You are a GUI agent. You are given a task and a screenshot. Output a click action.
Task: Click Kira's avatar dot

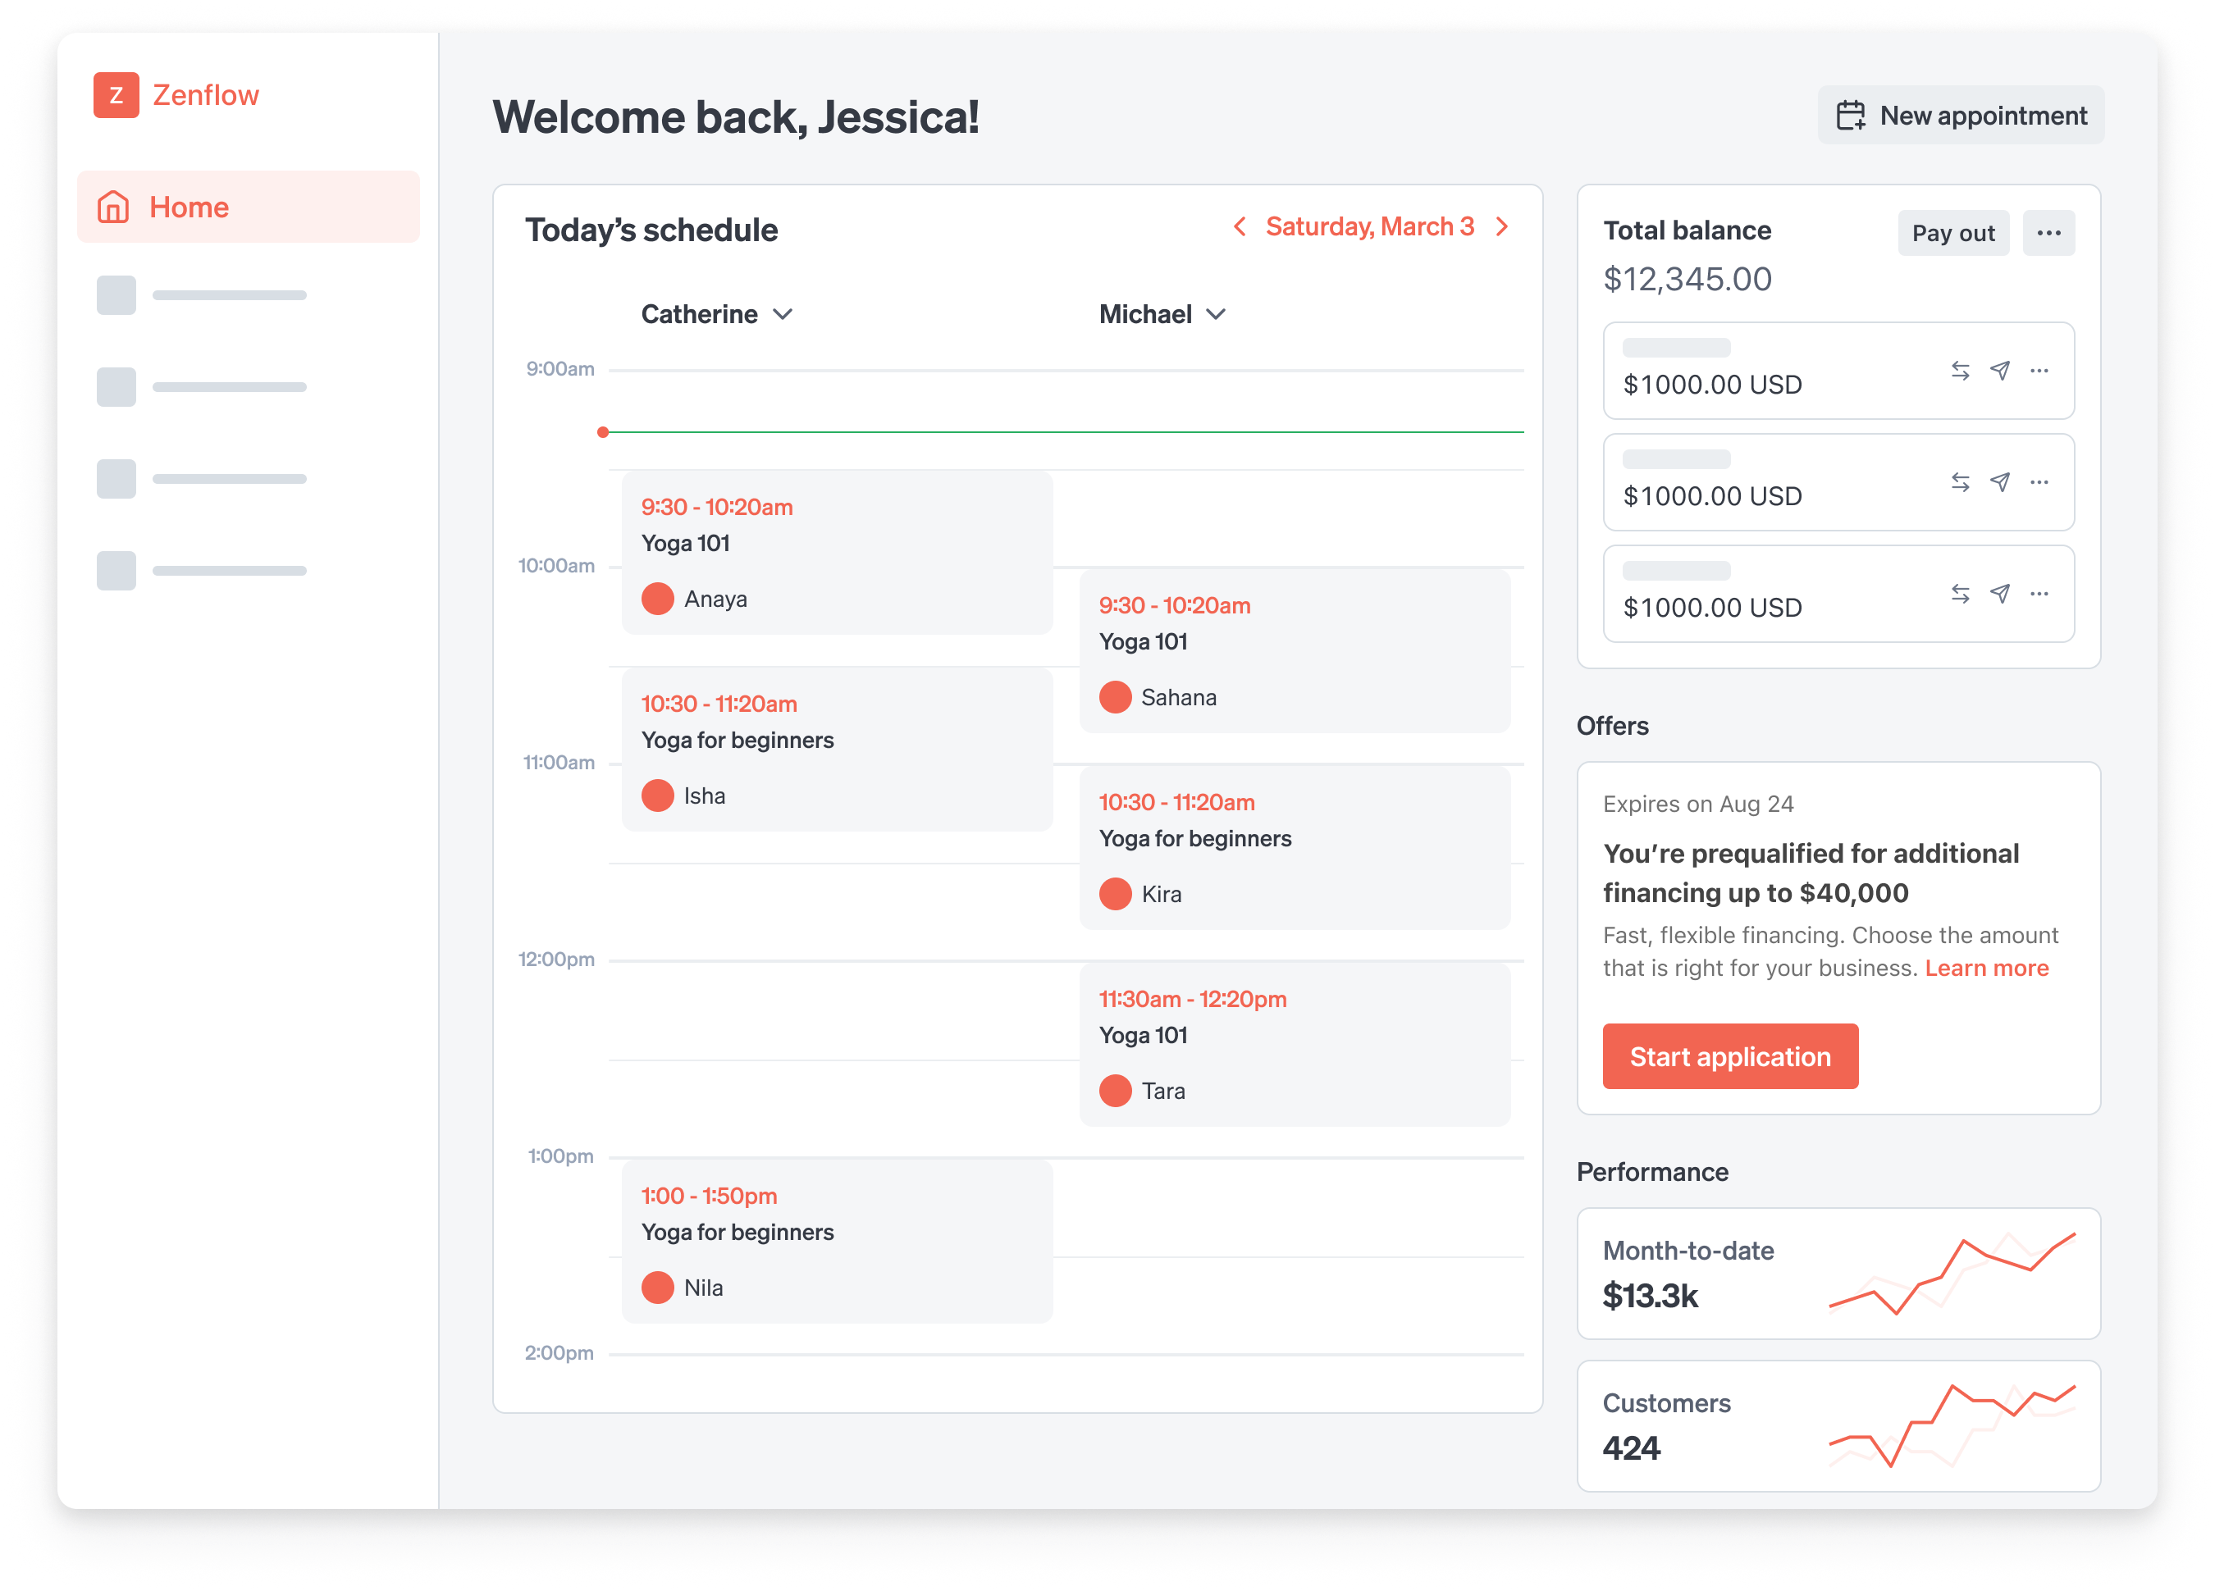(1114, 894)
